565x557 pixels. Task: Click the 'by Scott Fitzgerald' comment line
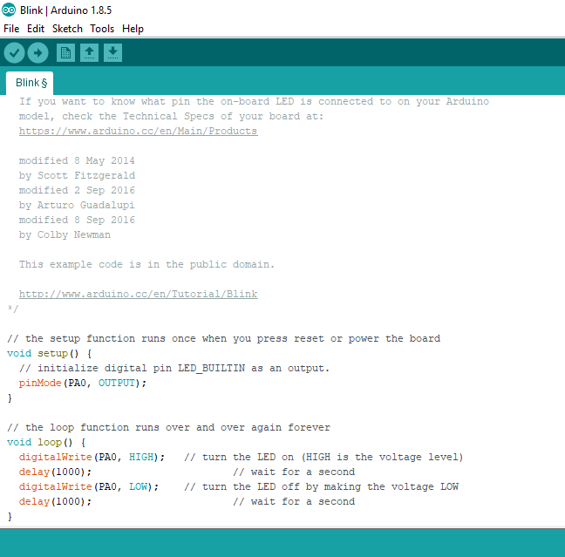[x=77, y=175]
